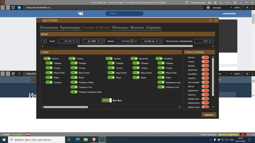
Task: Click red up-arrow next to subscription status
Action: 243,134
